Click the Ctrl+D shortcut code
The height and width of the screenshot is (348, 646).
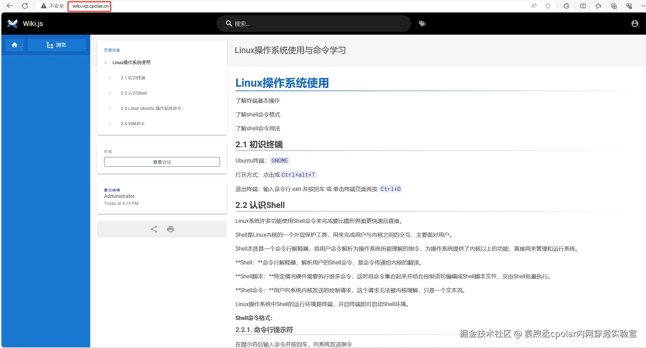tap(391, 189)
